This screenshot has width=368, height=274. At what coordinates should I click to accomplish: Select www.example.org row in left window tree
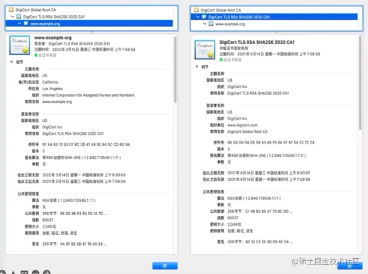coord(89,23)
